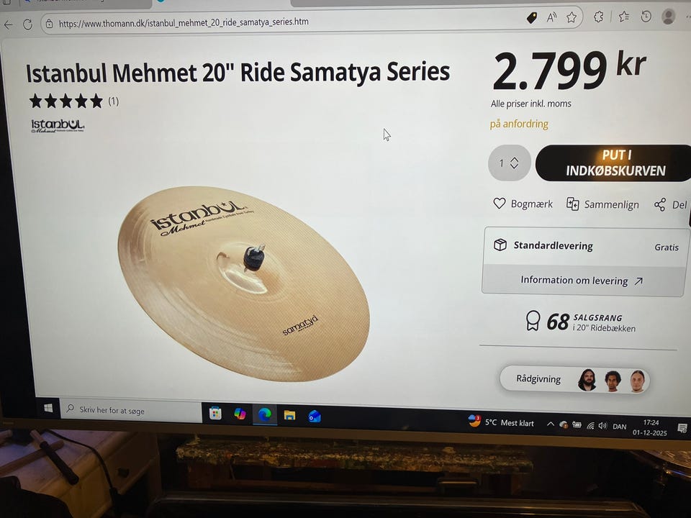Click PUT I INDKØBSKURVEN button

(614, 163)
